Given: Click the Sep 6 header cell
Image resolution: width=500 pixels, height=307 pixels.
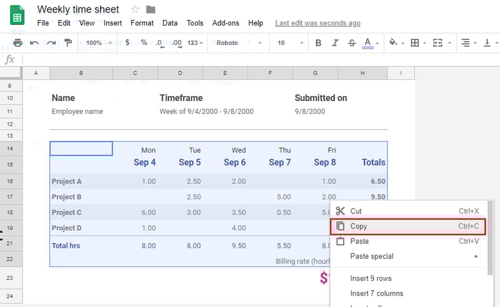Looking at the screenshot, I should tap(235, 162).
